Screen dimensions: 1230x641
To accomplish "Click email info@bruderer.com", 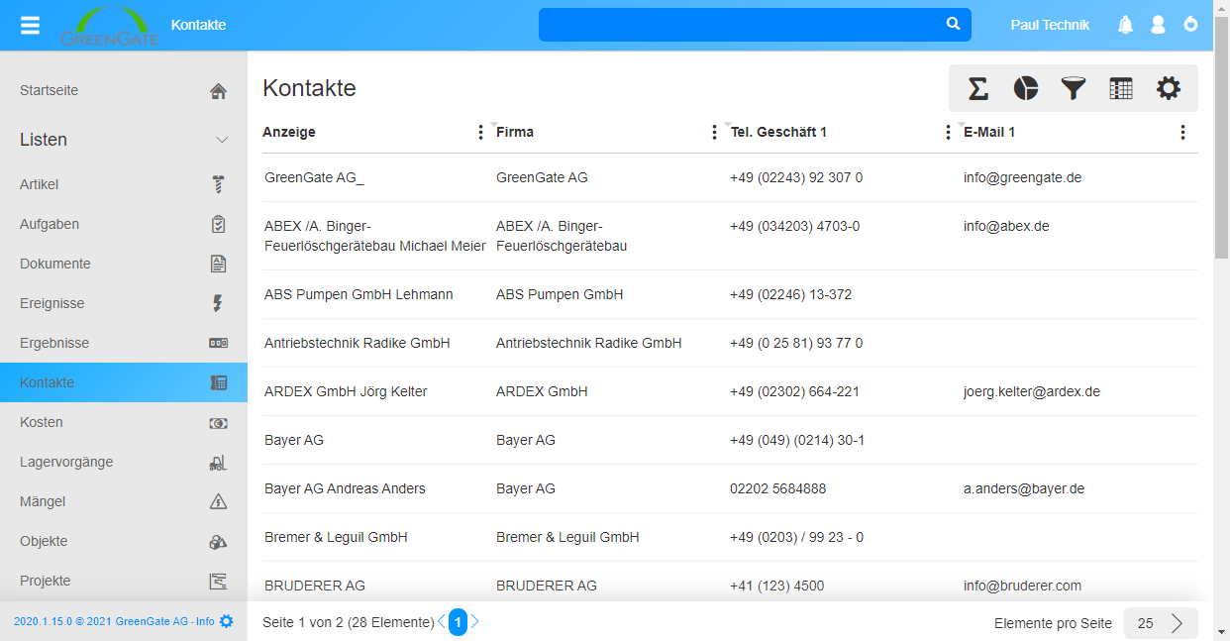I will coord(1022,586).
